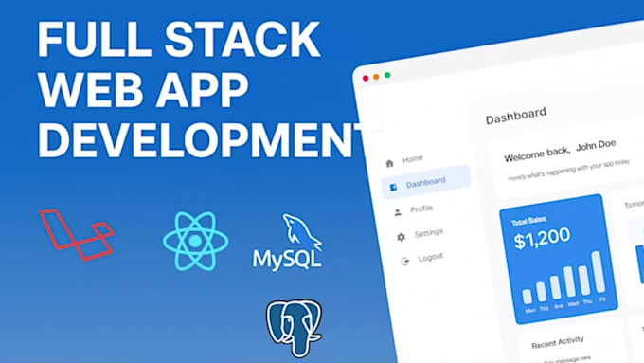Viewport: 644px width, 363px height.
Task: Click the 'Recent Activity' heading
Action: tap(557, 342)
